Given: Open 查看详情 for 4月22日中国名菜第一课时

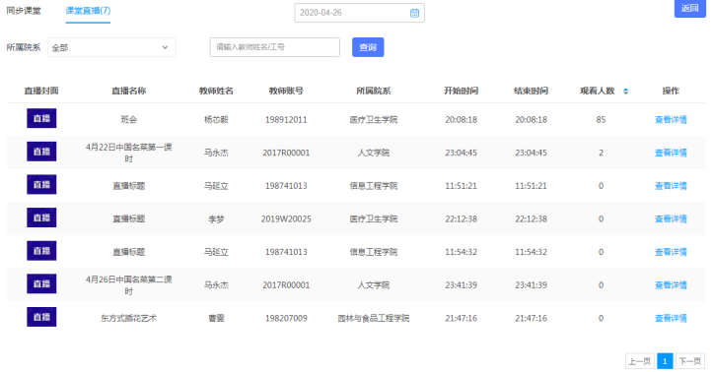Looking at the screenshot, I should [x=671, y=153].
